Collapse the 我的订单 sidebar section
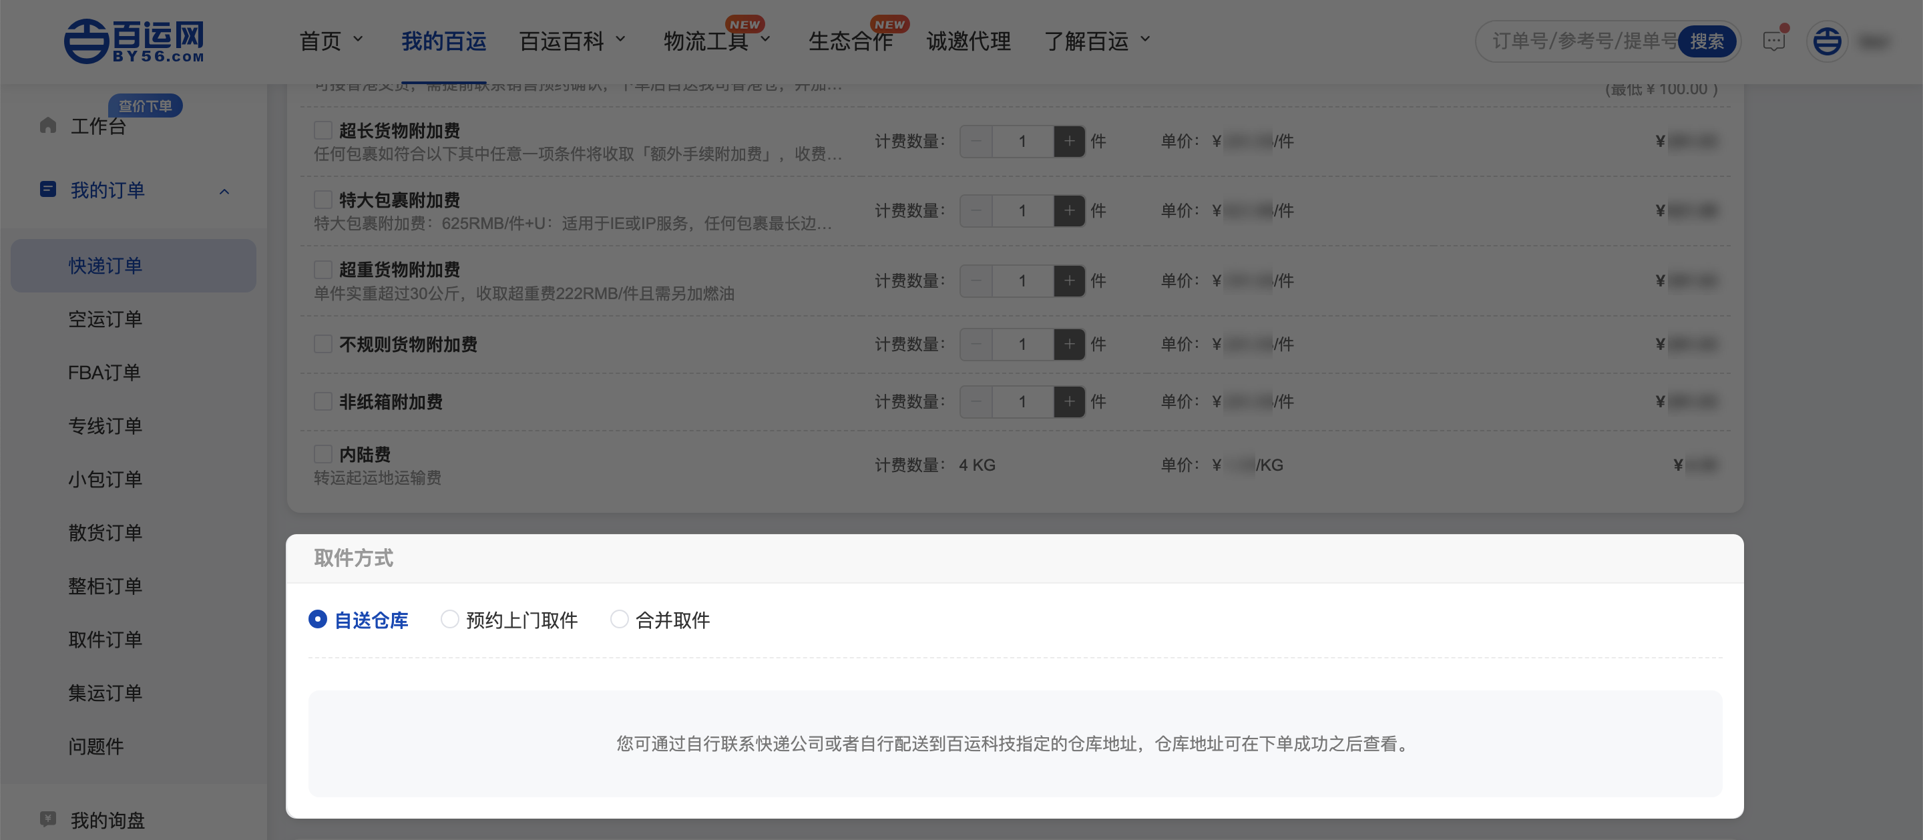Viewport: 1923px width, 840px height. (224, 191)
